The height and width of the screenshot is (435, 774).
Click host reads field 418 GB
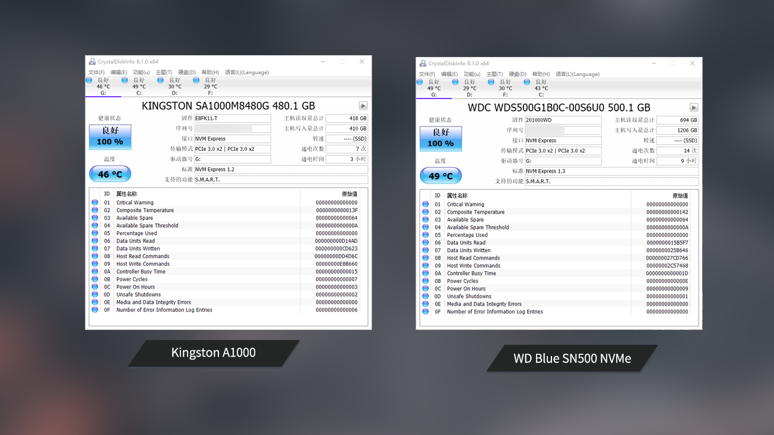[347, 118]
